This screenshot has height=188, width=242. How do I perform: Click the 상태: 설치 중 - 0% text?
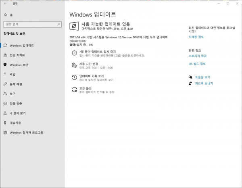point(81,45)
